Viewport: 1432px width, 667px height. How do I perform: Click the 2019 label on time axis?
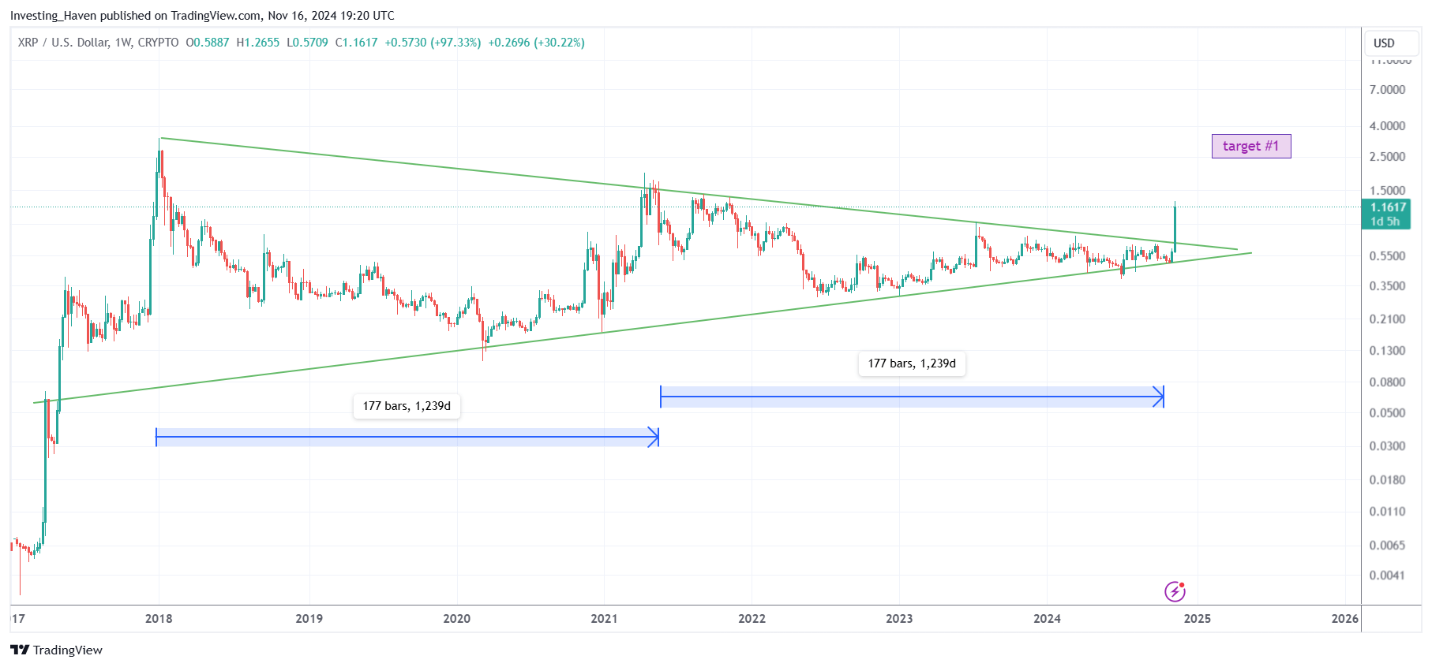[309, 619]
